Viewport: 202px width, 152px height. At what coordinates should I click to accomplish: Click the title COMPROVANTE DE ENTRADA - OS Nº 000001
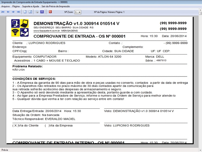[x=80, y=36]
